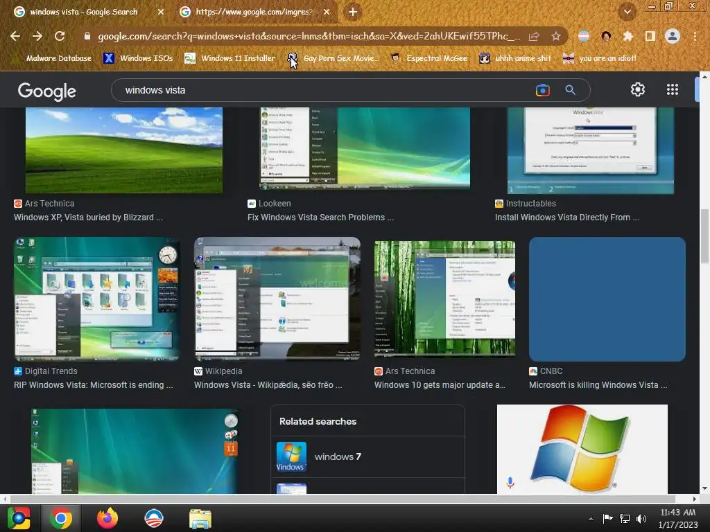Click the vertical page scrollbar thumb
This screenshot has height=532, width=710.
704,236
